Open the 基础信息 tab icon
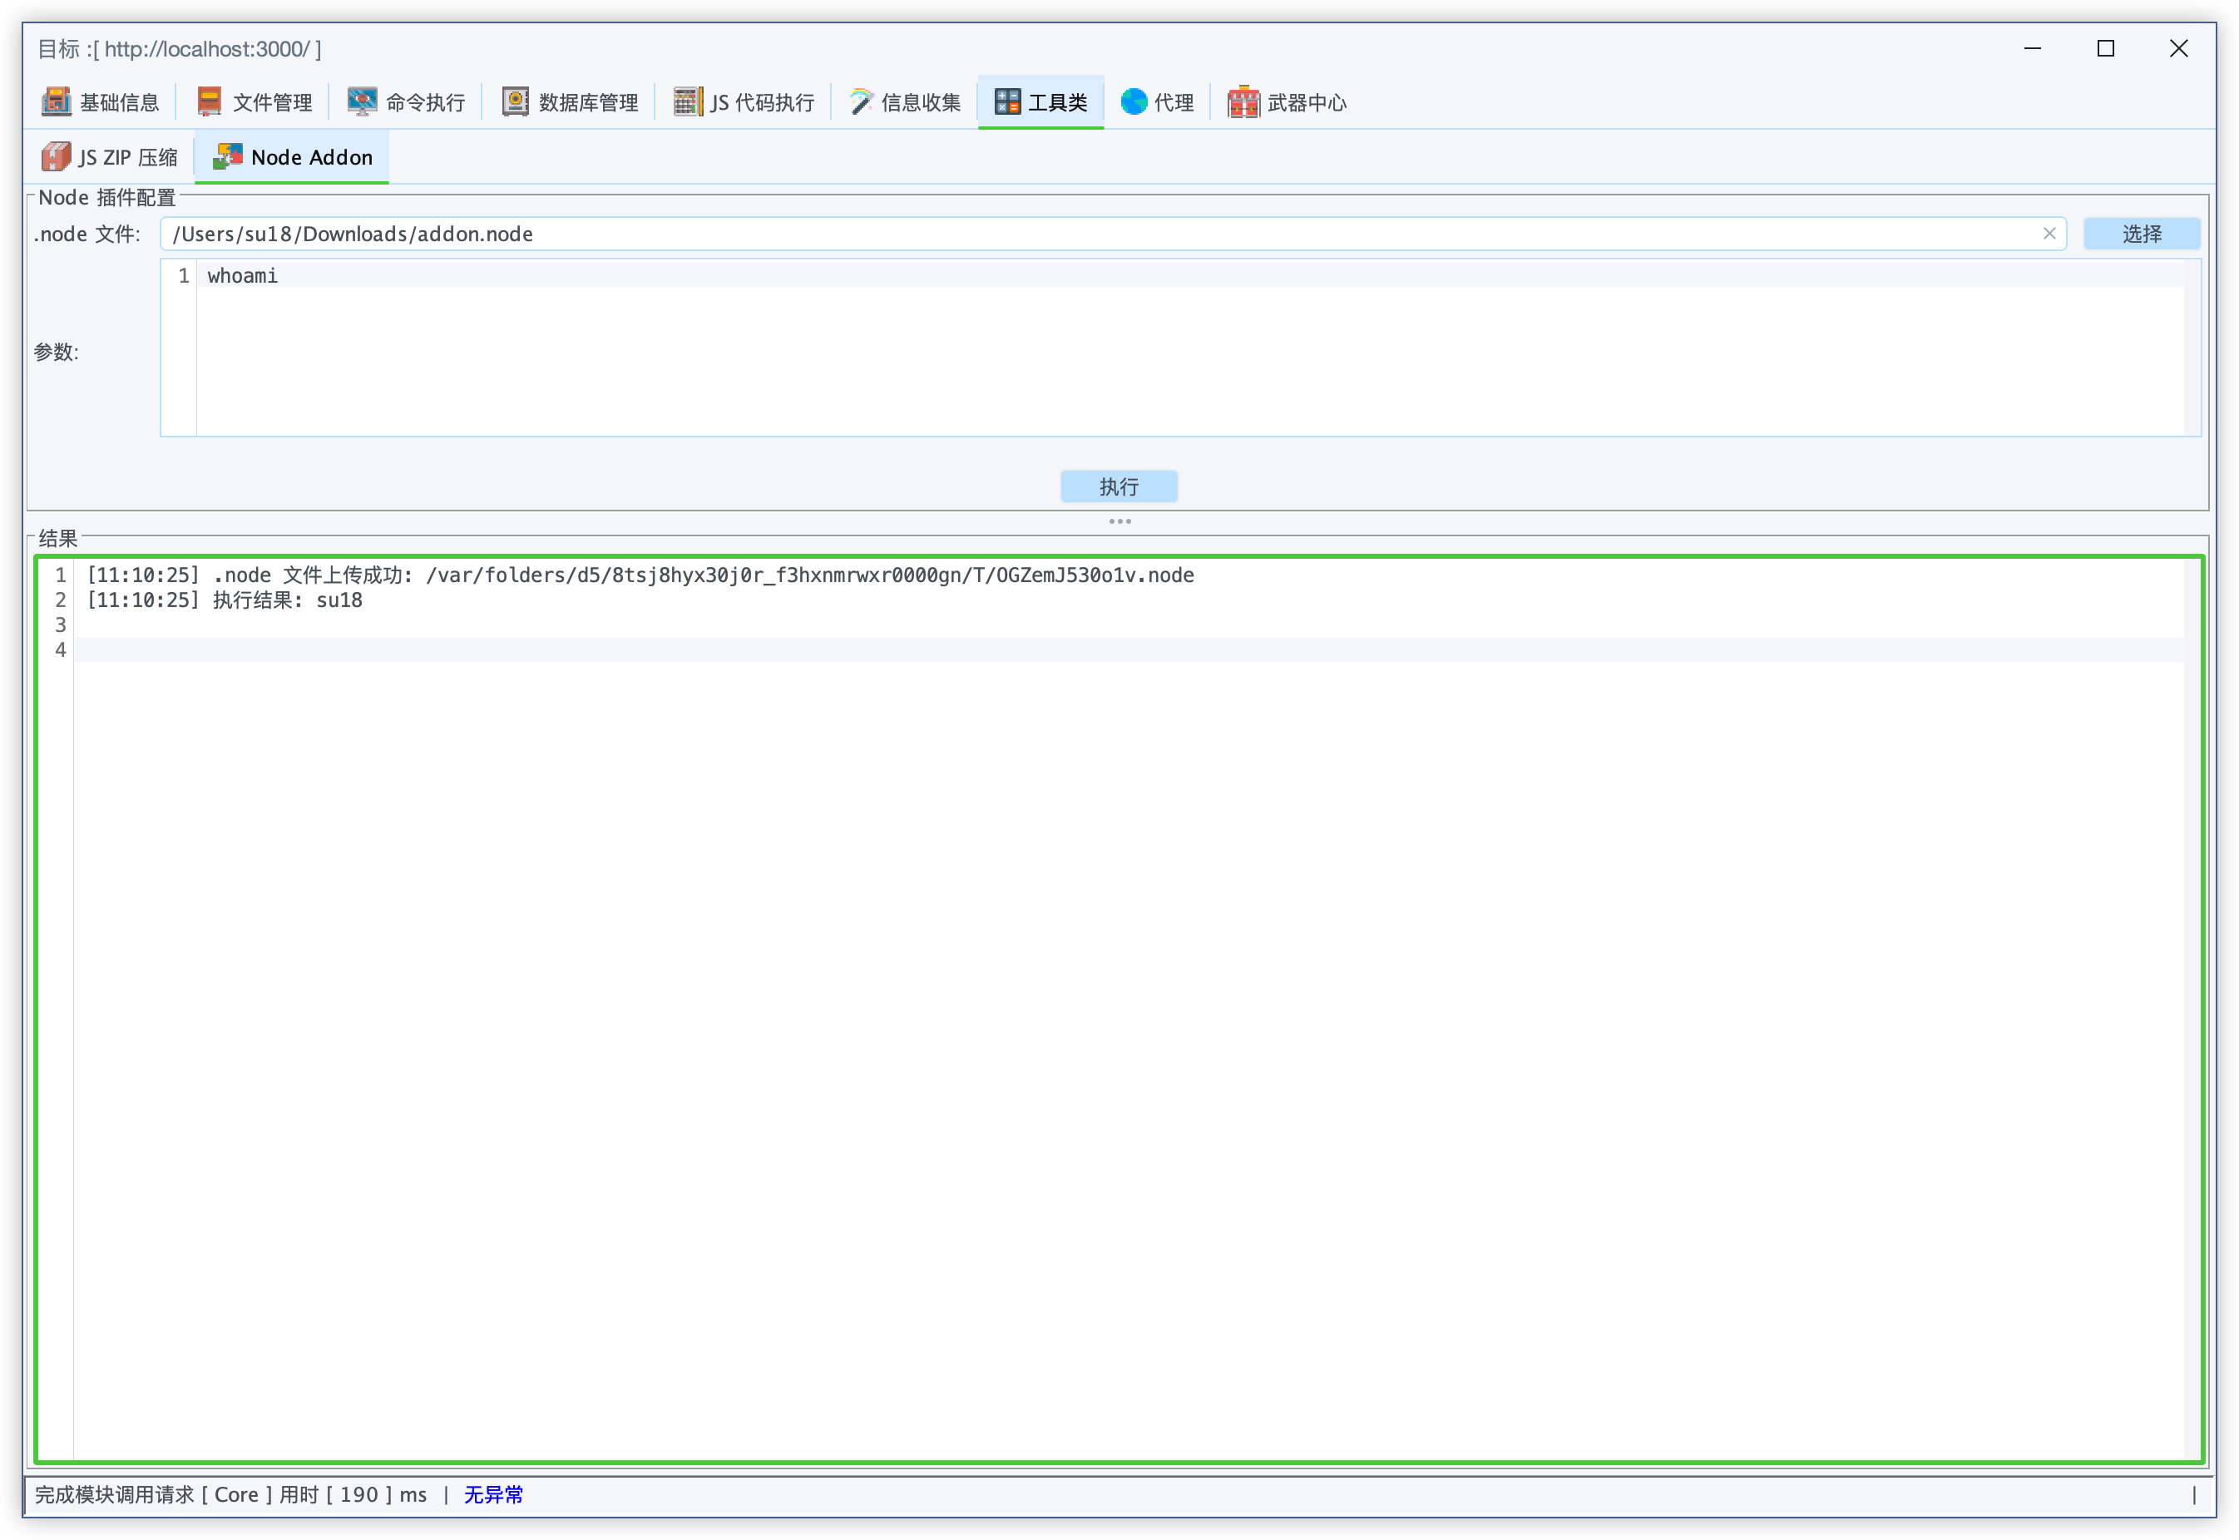This screenshot has width=2239, height=1540. click(x=56, y=101)
